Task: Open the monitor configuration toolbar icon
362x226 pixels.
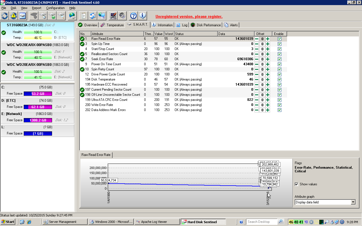Action: point(113,16)
